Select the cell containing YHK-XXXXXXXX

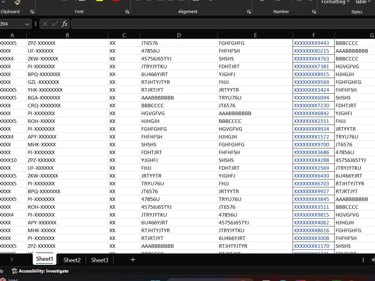point(67,90)
